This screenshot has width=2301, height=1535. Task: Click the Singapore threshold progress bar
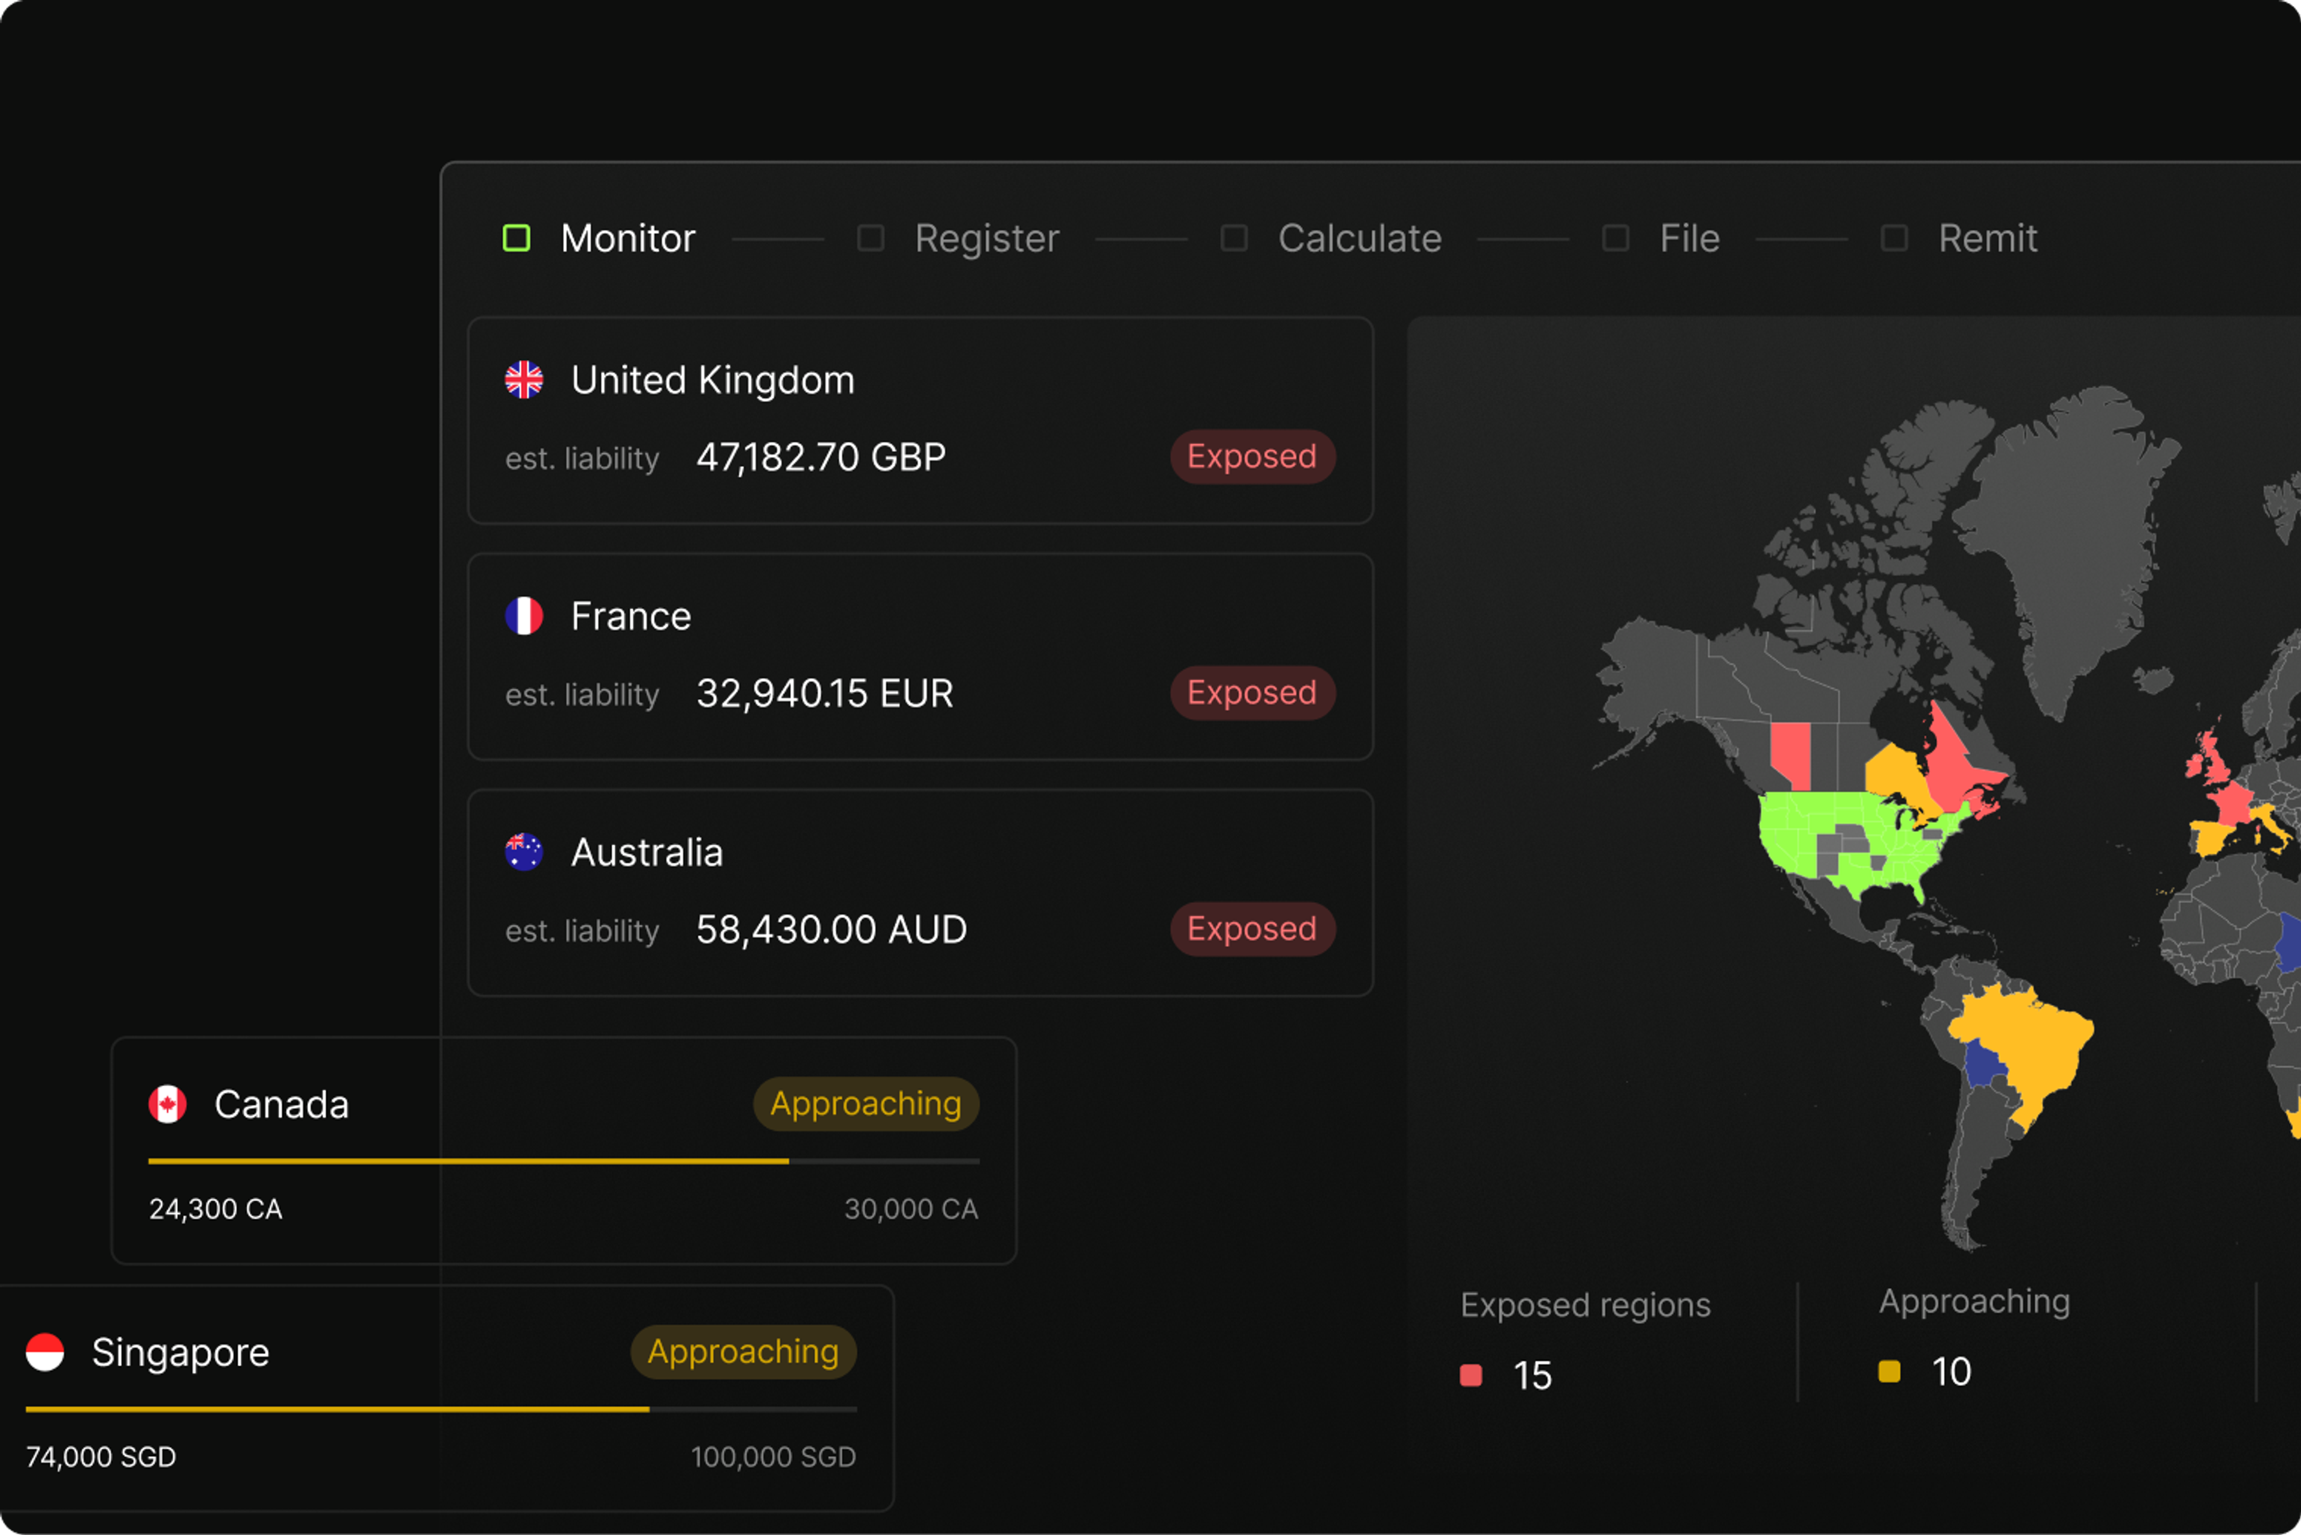(440, 1409)
